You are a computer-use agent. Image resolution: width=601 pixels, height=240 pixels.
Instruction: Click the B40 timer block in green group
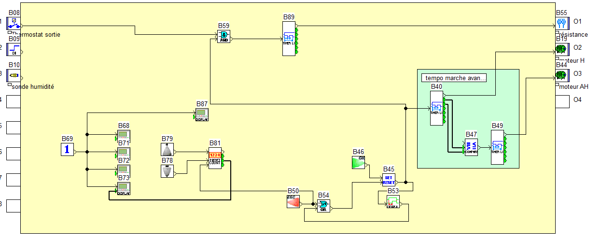436,108
